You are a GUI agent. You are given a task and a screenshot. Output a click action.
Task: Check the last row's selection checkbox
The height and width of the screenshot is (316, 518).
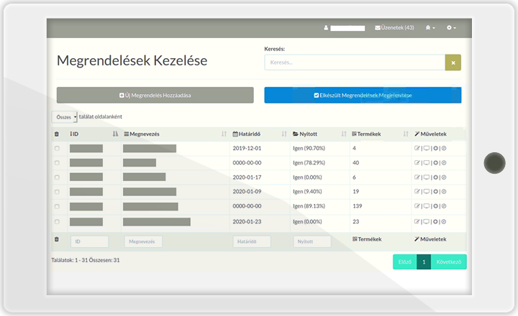57,222
